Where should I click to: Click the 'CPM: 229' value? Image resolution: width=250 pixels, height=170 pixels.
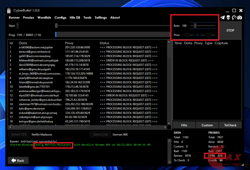click(x=215, y=156)
